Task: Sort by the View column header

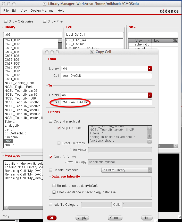Action: [140, 41]
